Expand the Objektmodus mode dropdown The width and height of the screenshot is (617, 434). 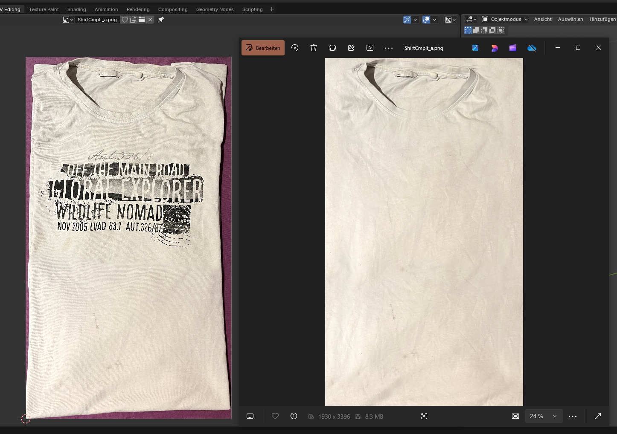(x=505, y=19)
